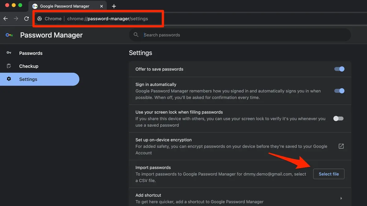
Task: Open a new tab with the plus button
Action: tap(114, 6)
